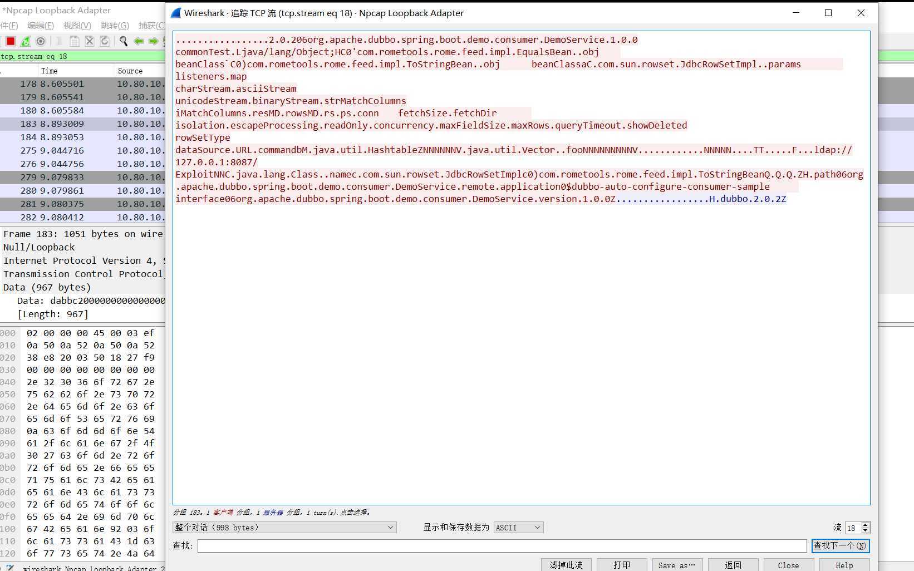Increment the stream number spinner
The height and width of the screenshot is (571, 914).
tap(865, 525)
